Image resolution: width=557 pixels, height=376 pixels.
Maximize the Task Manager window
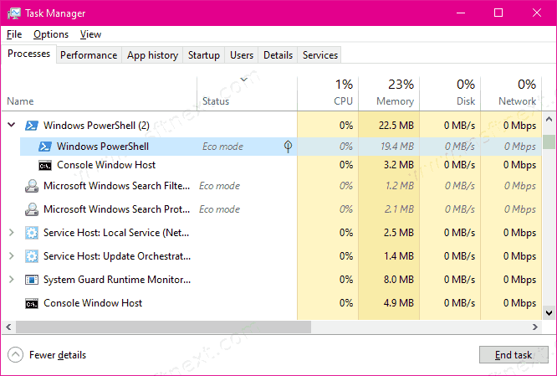coord(498,13)
